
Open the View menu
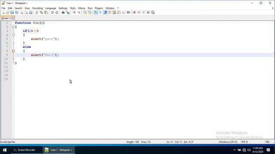click(x=27, y=8)
